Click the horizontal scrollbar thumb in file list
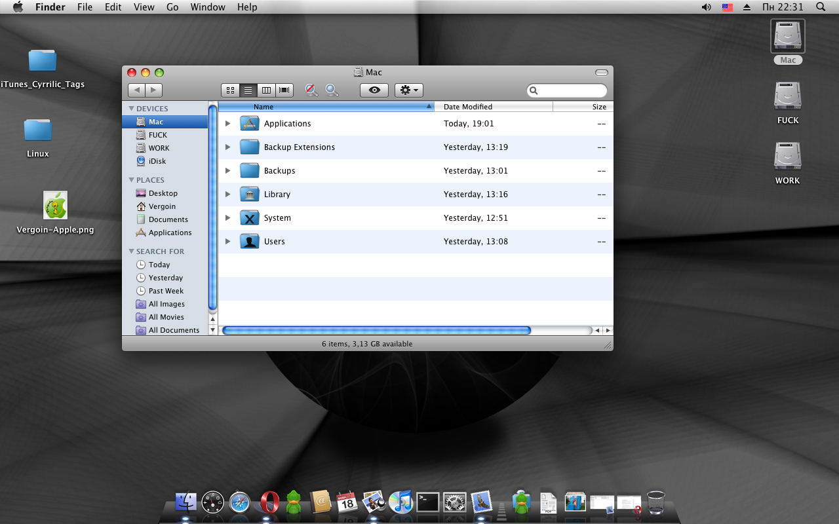The image size is (839, 524). pos(376,331)
